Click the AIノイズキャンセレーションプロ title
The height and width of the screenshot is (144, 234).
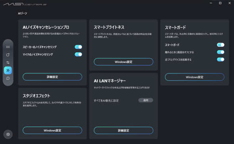click(x=46, y=27)
